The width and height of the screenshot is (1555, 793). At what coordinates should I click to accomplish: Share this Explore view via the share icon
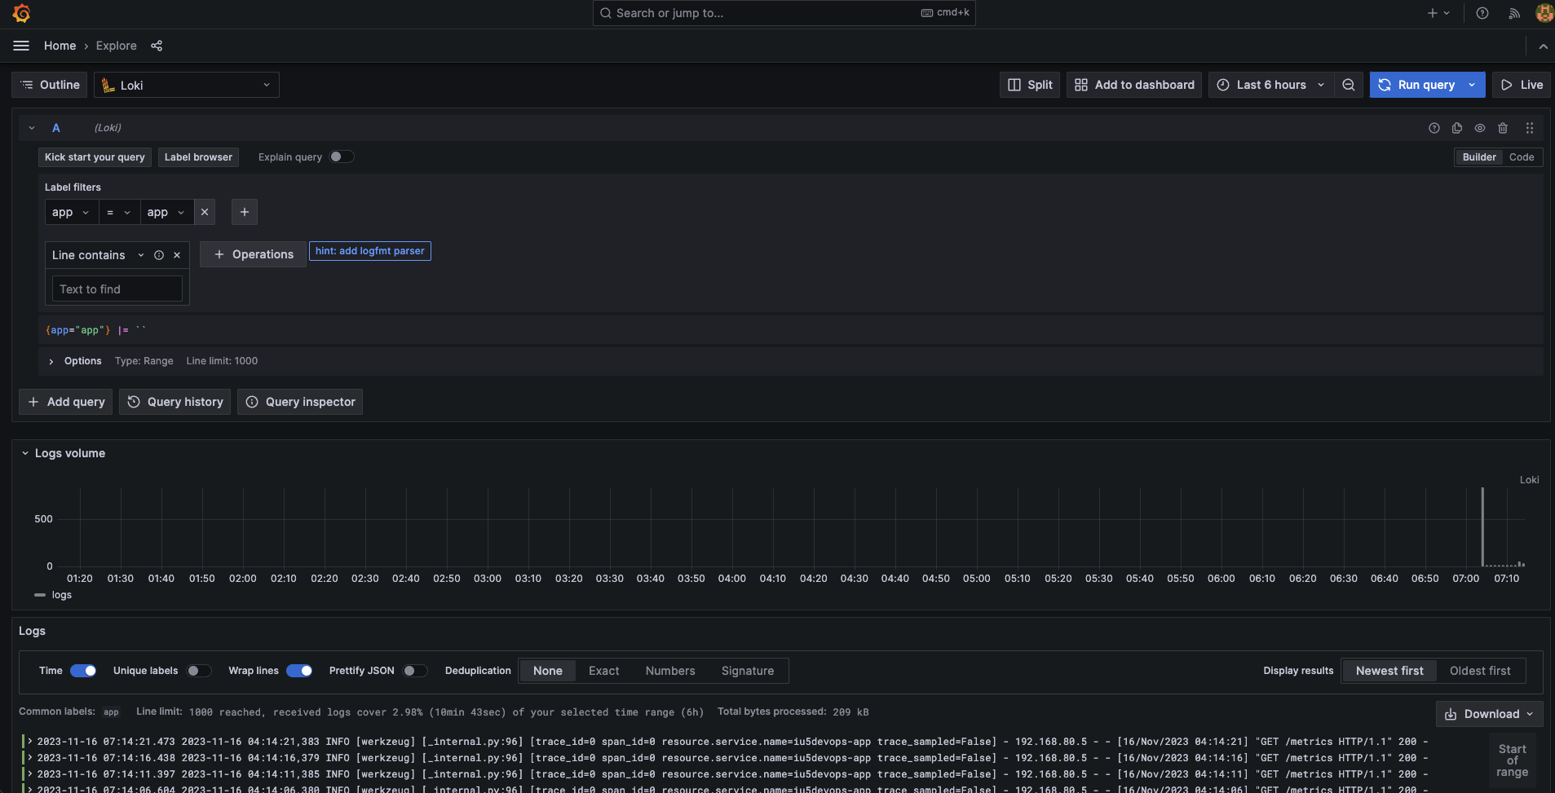tap(157, 46)
